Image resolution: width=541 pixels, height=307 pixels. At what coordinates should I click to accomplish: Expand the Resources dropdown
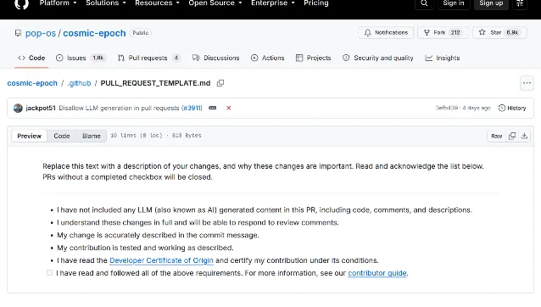[157, 3]
